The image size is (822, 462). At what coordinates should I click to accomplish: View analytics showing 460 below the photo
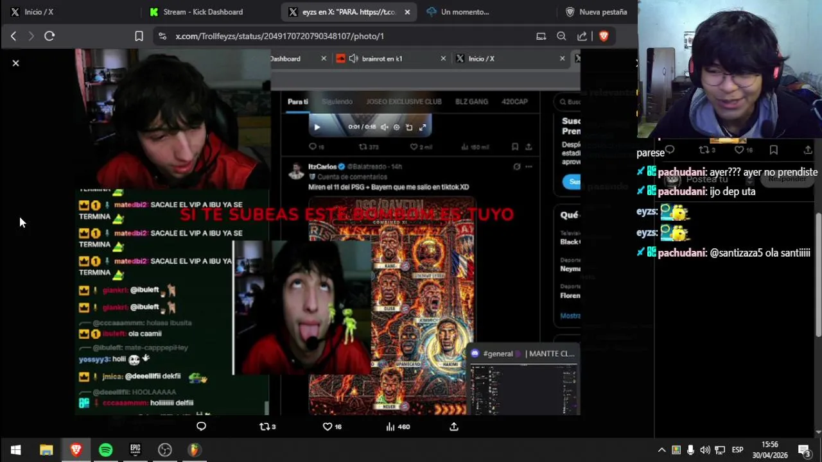[x=398, y=427]
